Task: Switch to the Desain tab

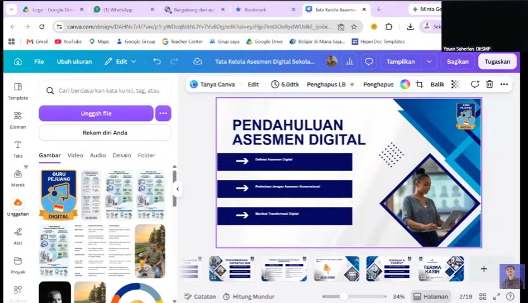Action: [x=121, y=155]
